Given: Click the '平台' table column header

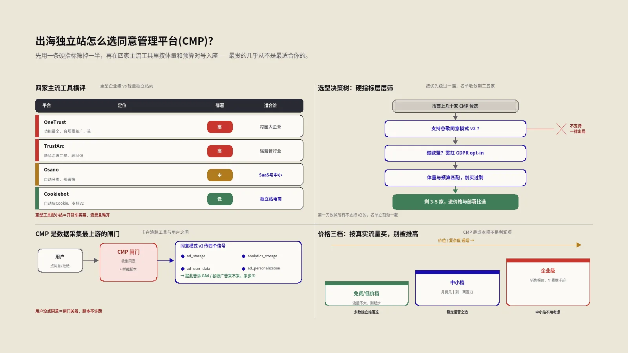Looking at the screenshot, I should [47, 106].
